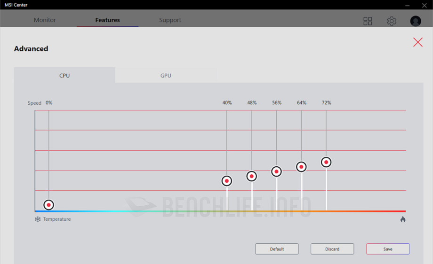Discard the fan curve changes
The height and width of the screenshot is (264, 433).
[332, 249]
